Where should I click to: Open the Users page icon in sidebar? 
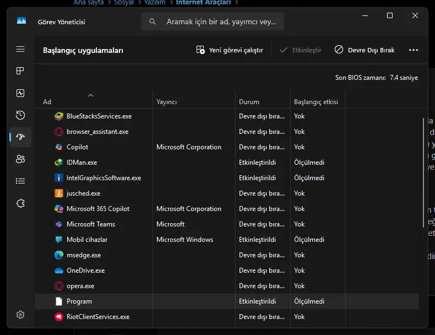coord(20,159)
